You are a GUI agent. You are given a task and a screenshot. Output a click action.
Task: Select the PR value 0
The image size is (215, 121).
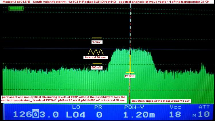coord(98,114)
